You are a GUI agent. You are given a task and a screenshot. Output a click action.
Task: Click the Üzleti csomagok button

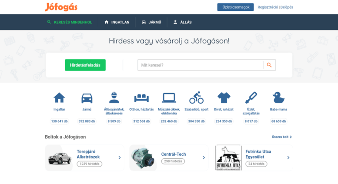coord(235,7)
